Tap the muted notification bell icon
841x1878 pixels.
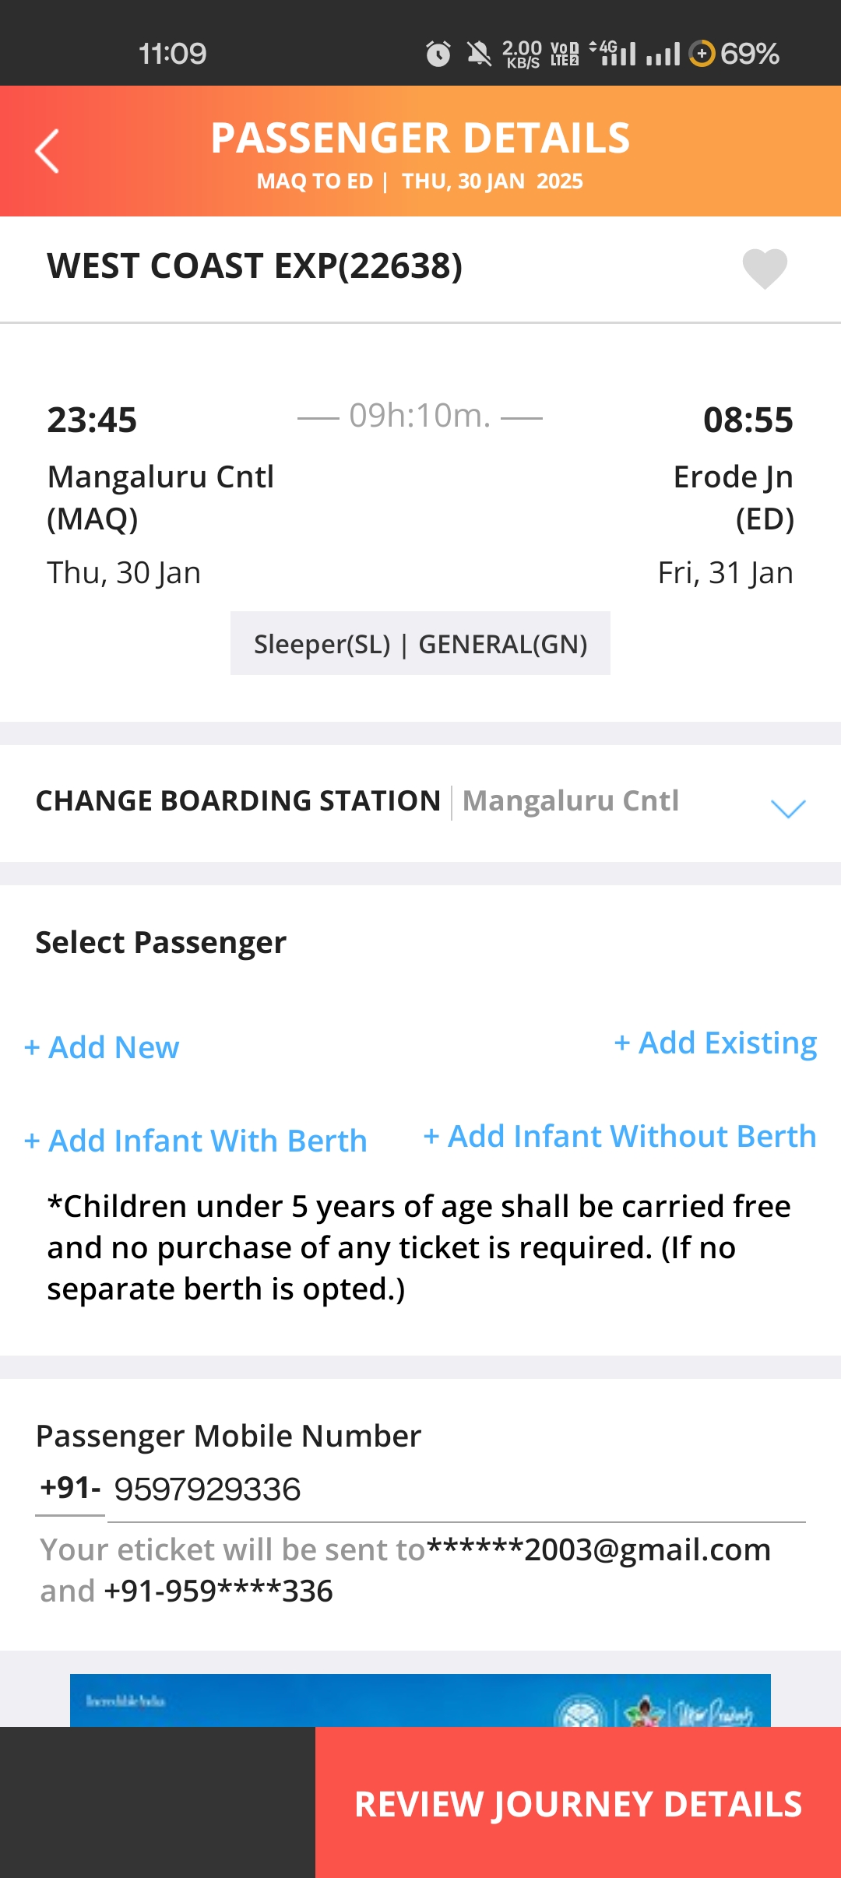coord(479,54)
